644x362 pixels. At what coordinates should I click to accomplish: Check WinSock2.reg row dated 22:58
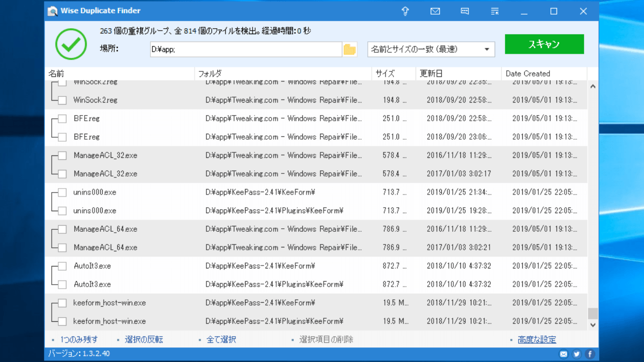(62, 100)
